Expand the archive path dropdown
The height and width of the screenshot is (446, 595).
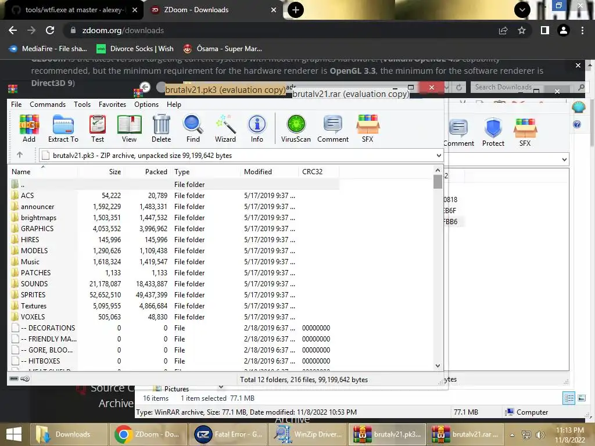pyautogui.click(x=439, y=156)
